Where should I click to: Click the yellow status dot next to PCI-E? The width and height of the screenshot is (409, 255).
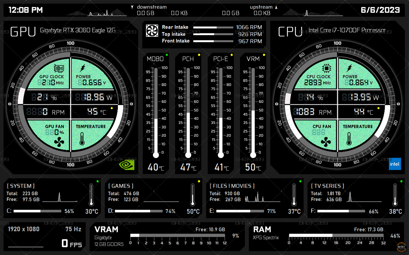(x=232, y=55)
